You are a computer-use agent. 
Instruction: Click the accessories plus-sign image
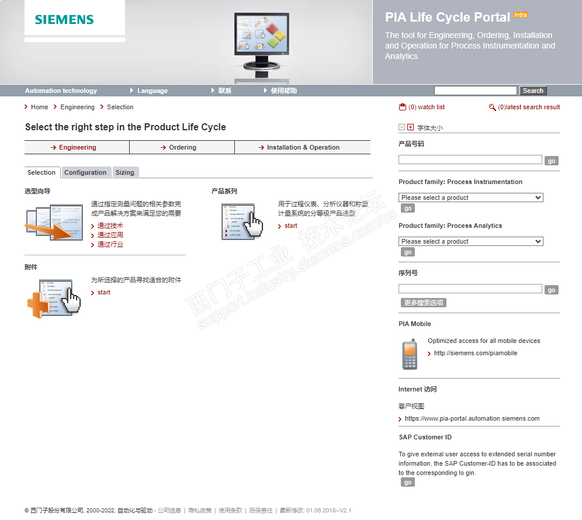tap(54, 299)
